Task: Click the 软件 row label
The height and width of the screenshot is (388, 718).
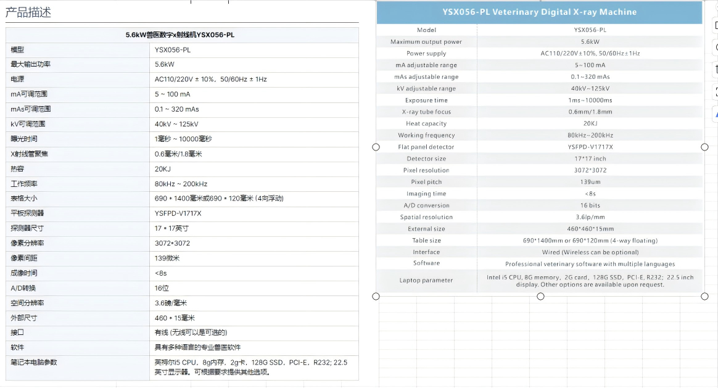Action: [x=17, y=347]
